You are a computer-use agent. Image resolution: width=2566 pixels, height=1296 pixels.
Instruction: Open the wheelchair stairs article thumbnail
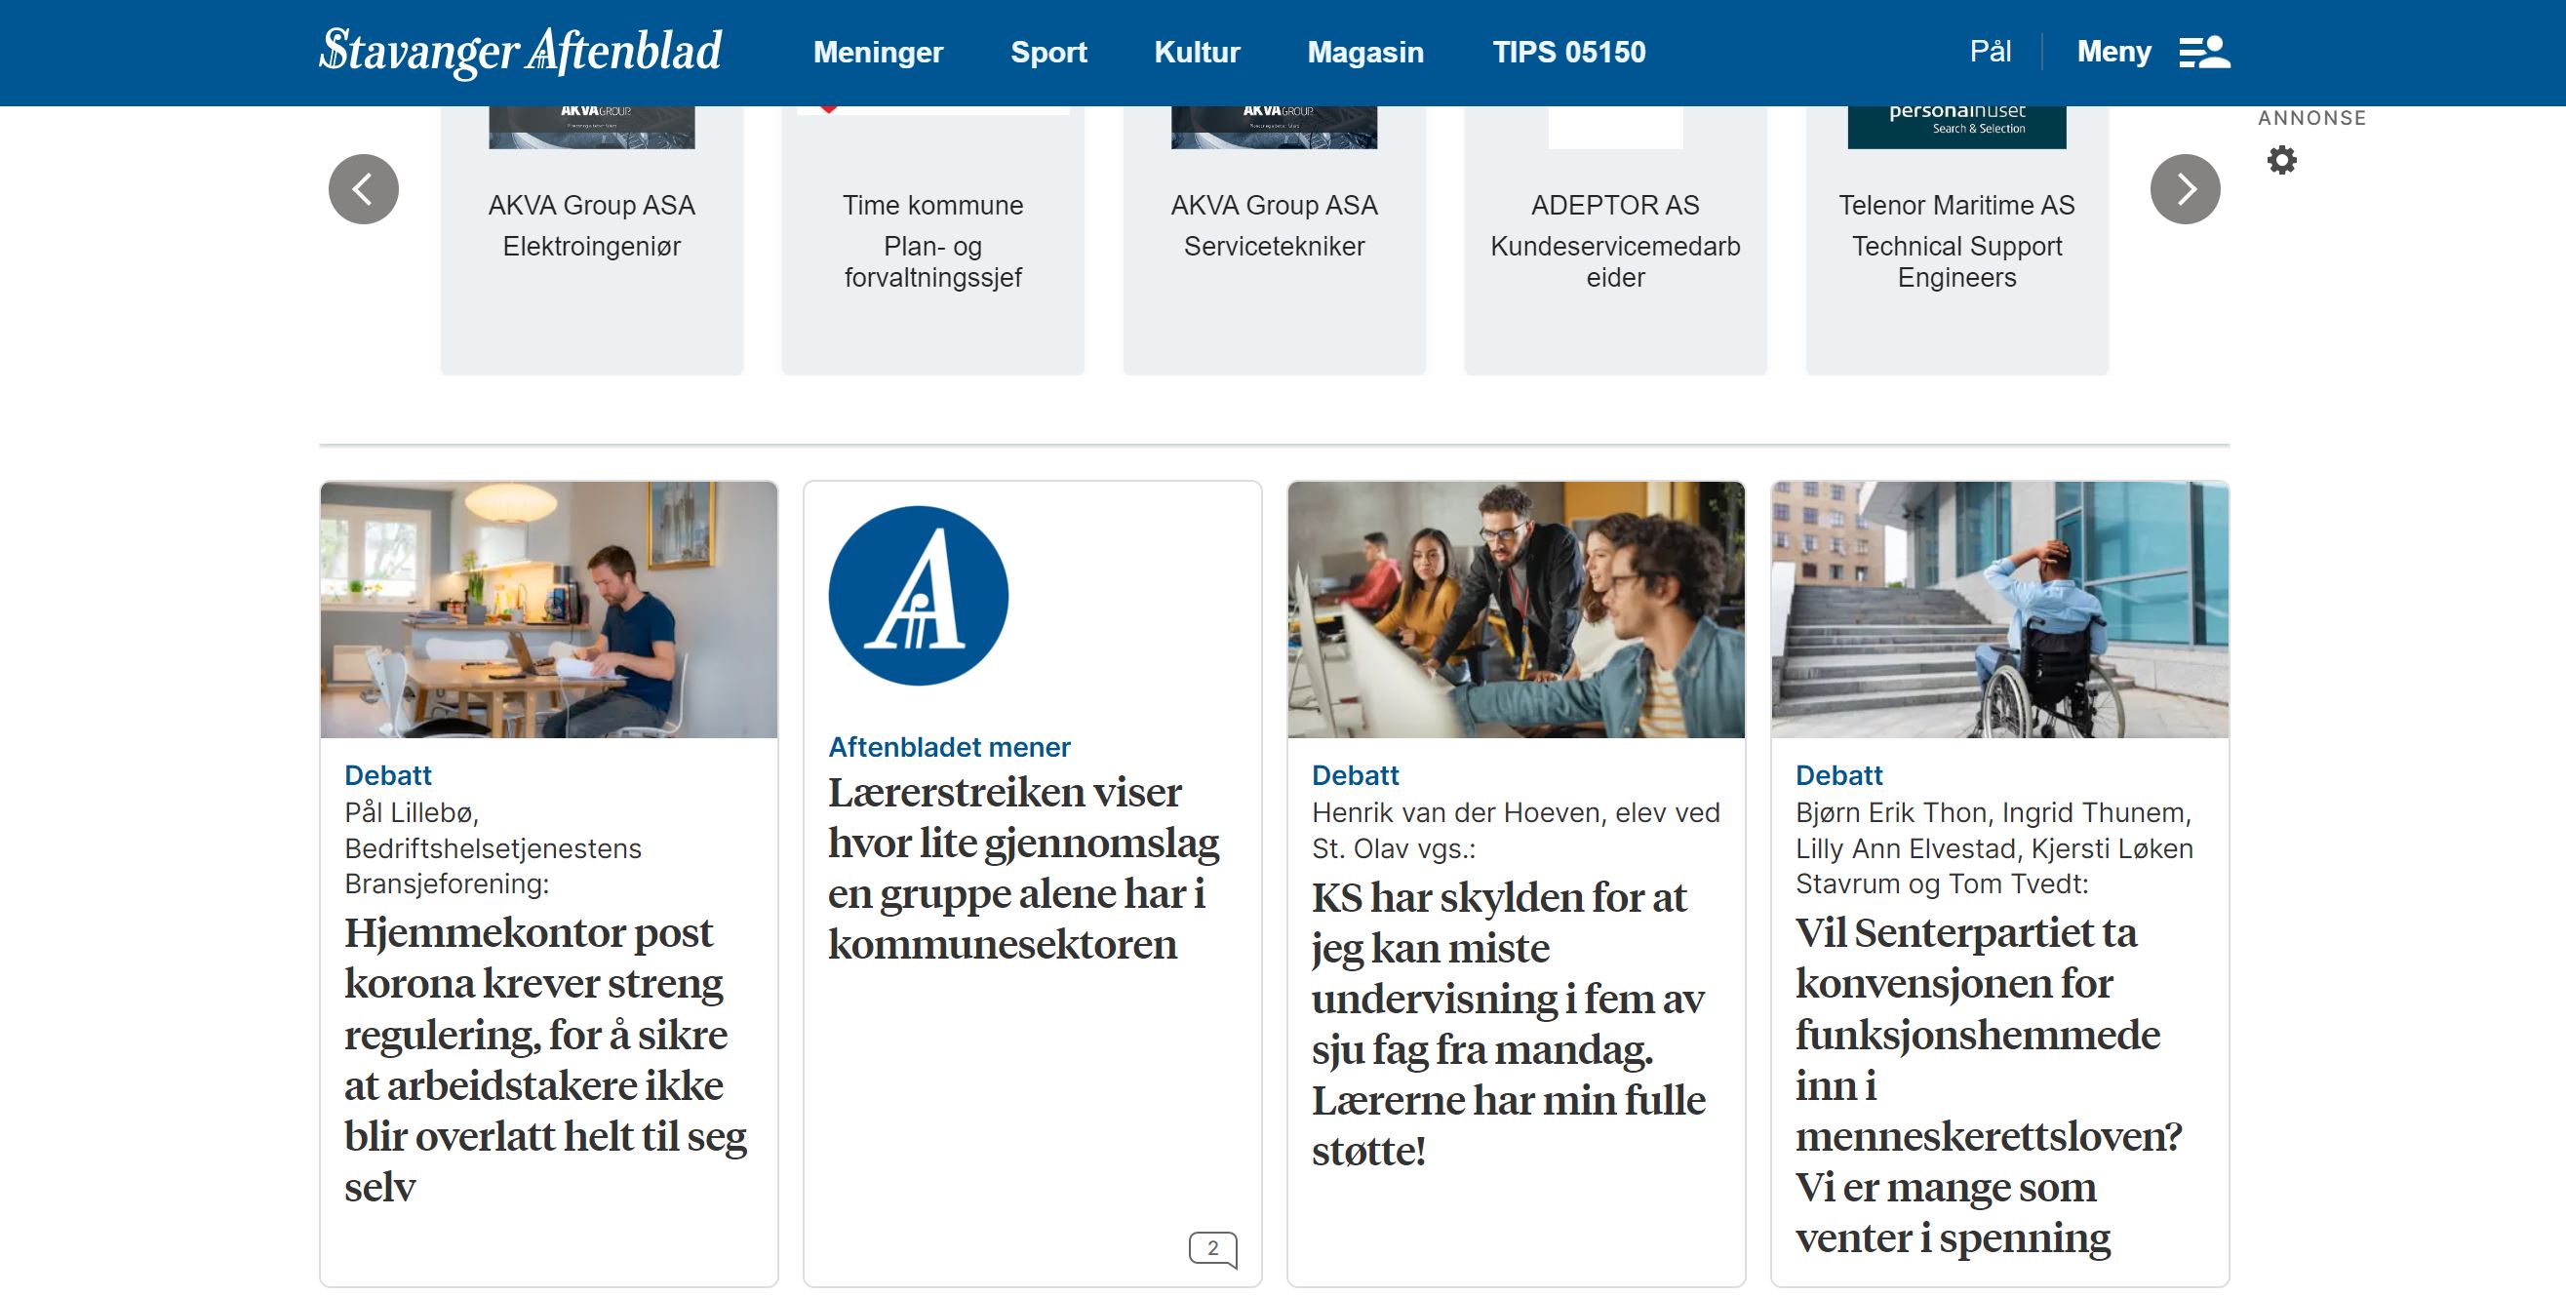[x=1999, y=609]
